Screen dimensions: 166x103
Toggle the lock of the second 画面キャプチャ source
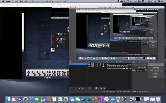(103, 66)
